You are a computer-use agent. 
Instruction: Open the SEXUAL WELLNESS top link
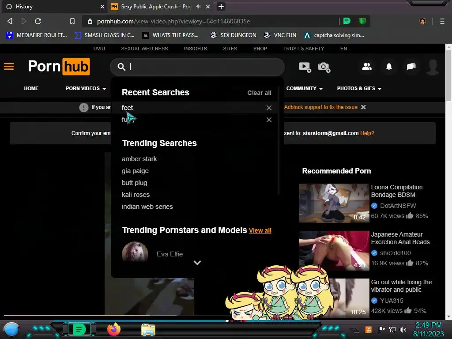pyautogui.click(x=144, y=49)
